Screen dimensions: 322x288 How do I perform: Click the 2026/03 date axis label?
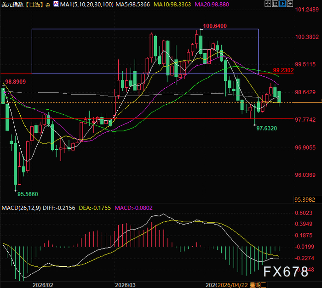(x=125, y=285)
